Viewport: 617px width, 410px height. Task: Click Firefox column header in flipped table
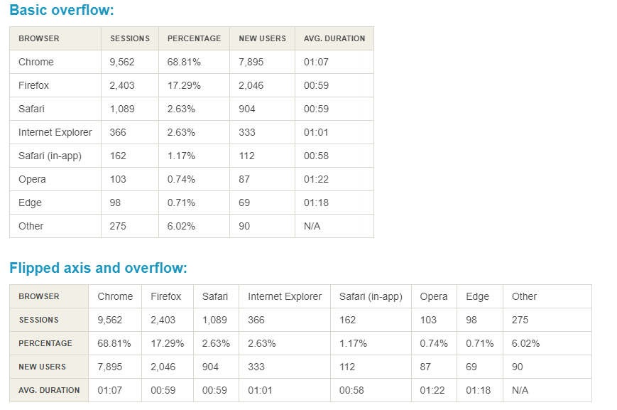pos(165,296)
